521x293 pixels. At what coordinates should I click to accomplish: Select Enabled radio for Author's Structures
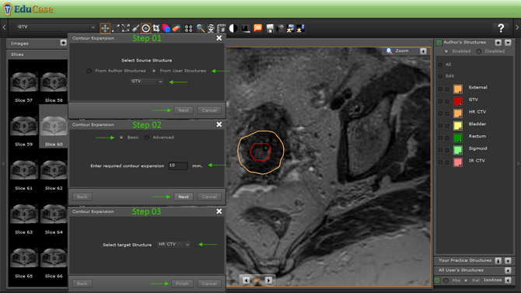coord(446,51)
